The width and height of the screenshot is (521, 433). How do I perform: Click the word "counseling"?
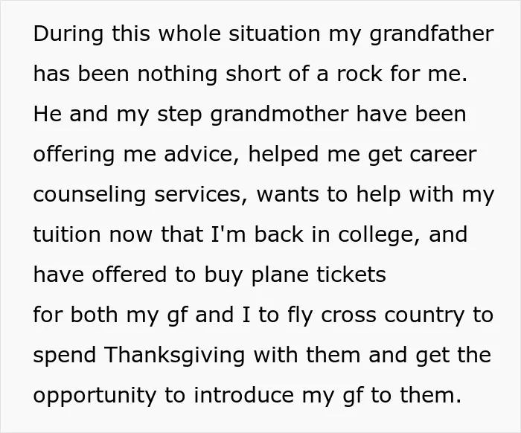click(x=90, y=195)
